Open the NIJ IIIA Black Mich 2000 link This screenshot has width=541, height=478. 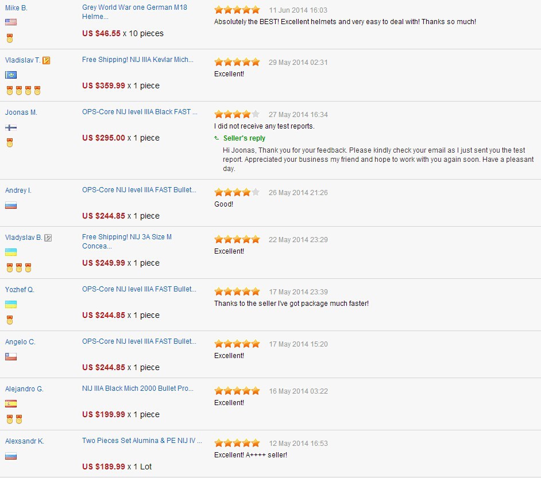click(x=137, y=388)
